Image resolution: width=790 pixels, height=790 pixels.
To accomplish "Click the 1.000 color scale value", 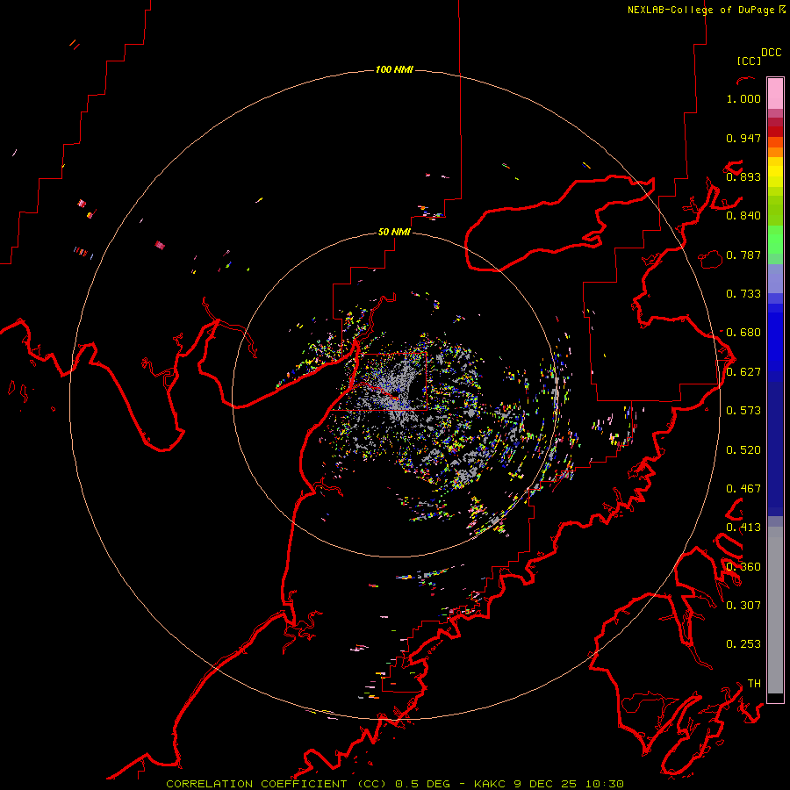I will coord(743,98).
